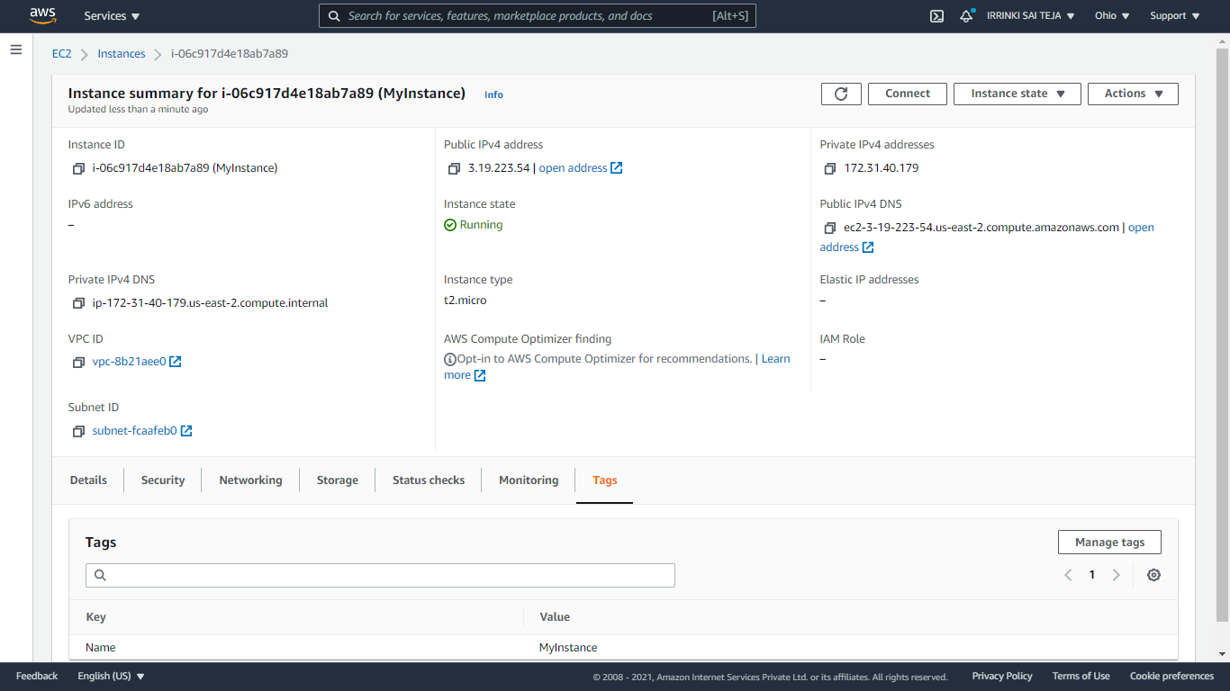
Task: Click the Connect button
Action: click(907, 94)
